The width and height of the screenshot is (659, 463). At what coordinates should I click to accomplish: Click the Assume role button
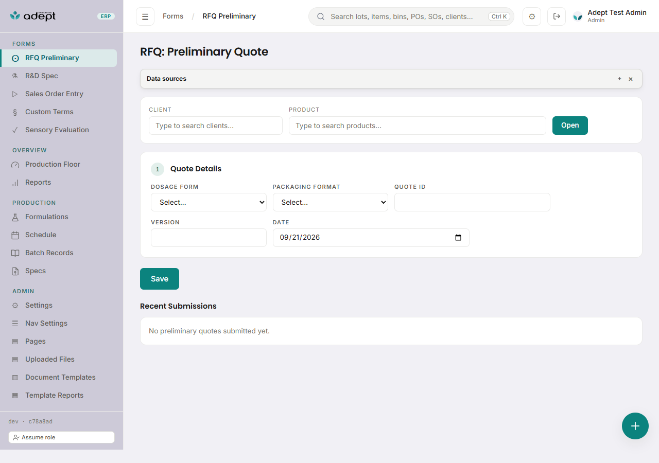click(x=61, y=437)
